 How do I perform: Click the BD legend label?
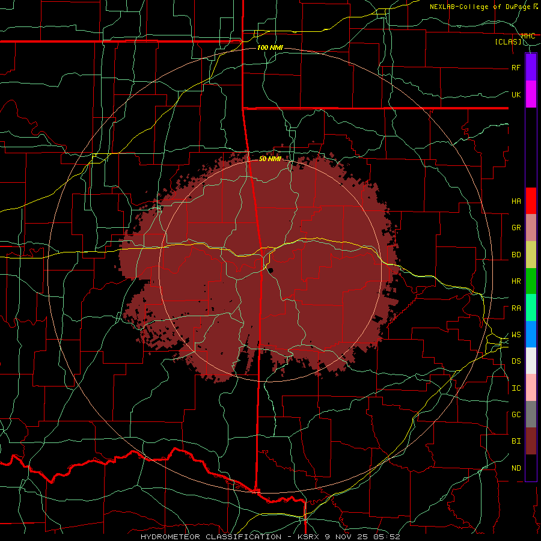pos(516,255)
